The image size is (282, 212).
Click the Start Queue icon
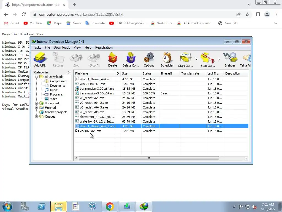click(x=185, y=60)
